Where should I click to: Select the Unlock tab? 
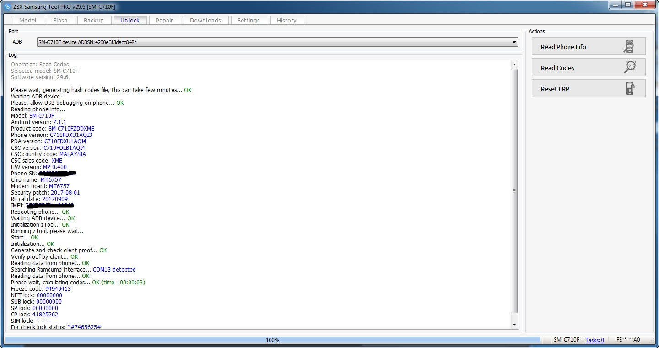(130, 20)
